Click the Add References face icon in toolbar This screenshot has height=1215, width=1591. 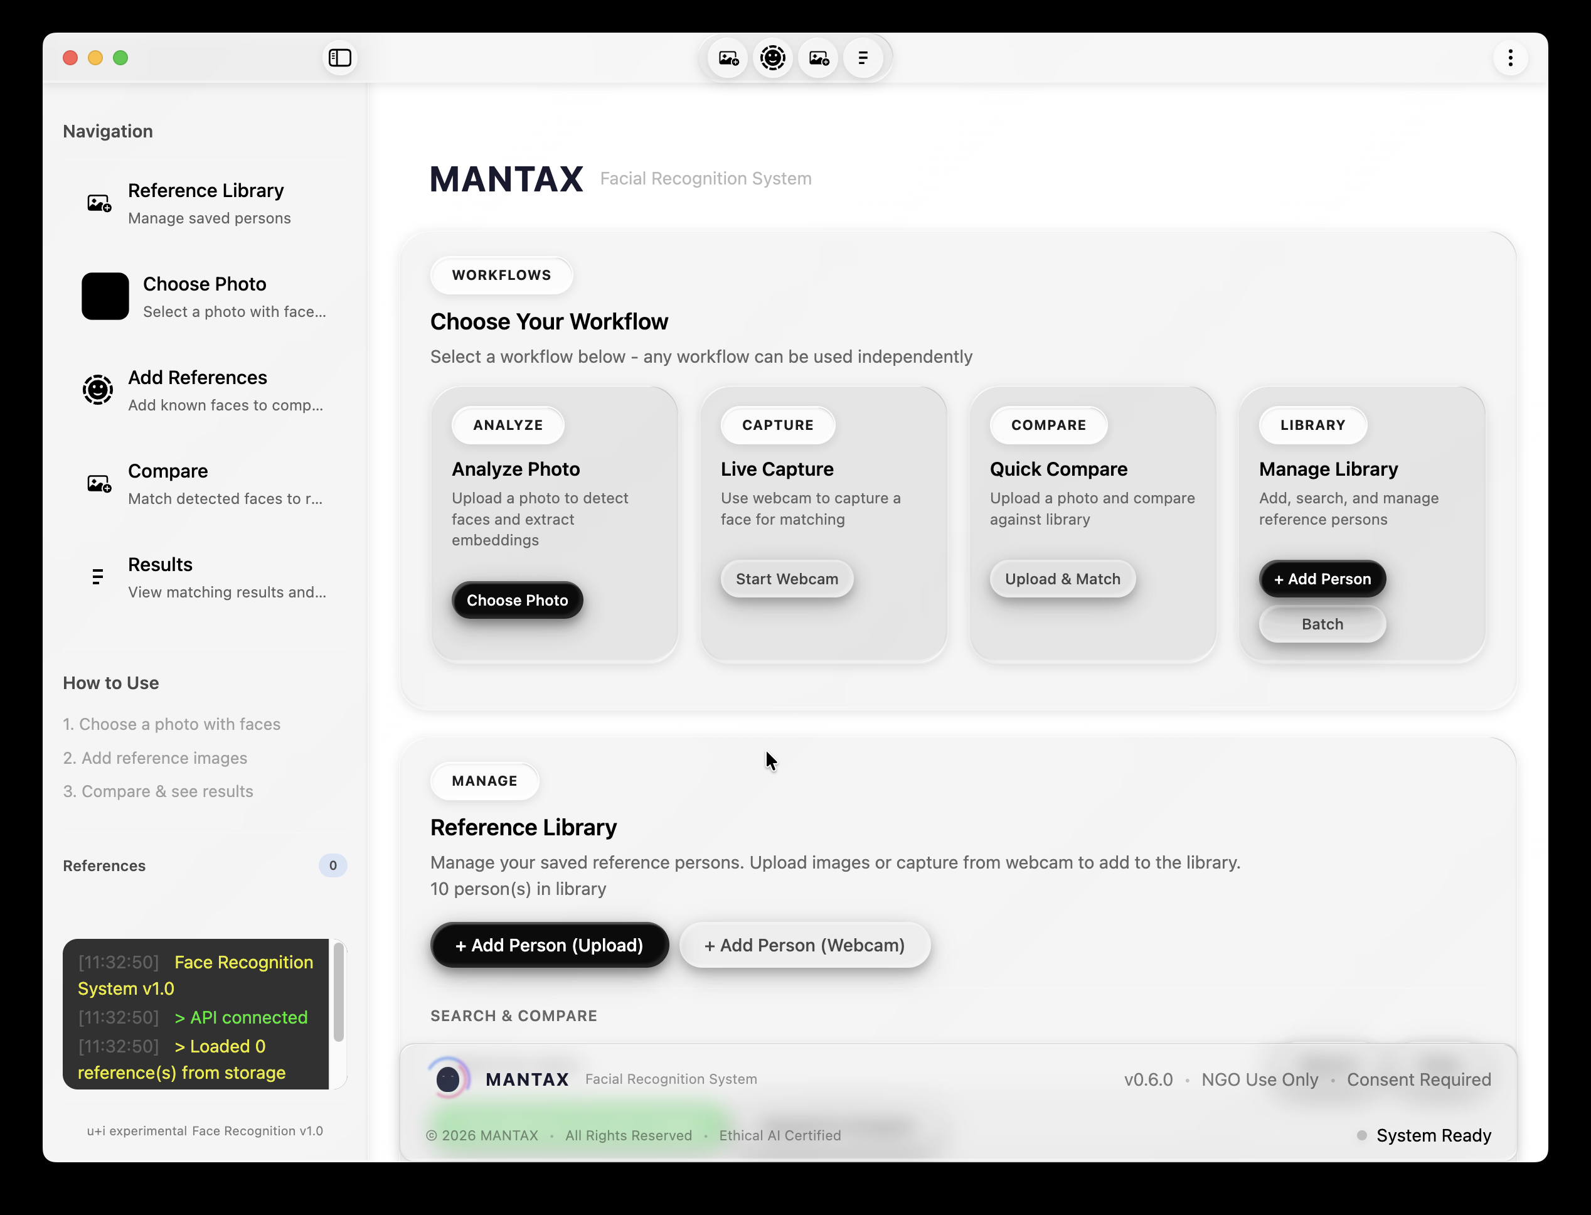(x=773, y=58)
